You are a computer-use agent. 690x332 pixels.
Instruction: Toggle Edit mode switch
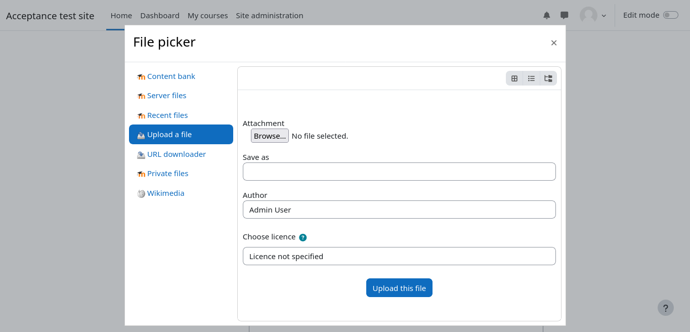(x=670, y=15)
